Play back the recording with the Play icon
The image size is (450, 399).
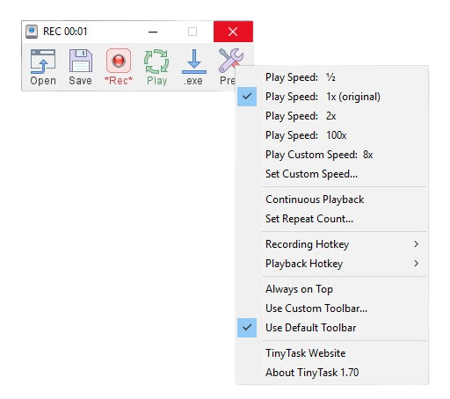tap(156, 67)
